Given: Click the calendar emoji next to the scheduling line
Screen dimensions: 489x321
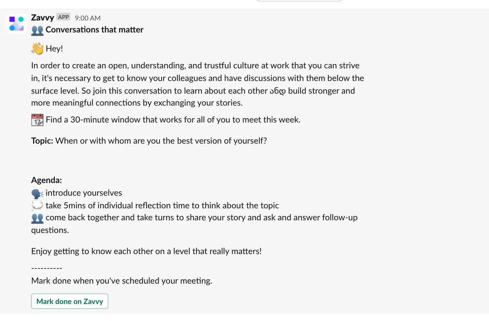Looking at the screenshot, I should (x=37, y=119).
